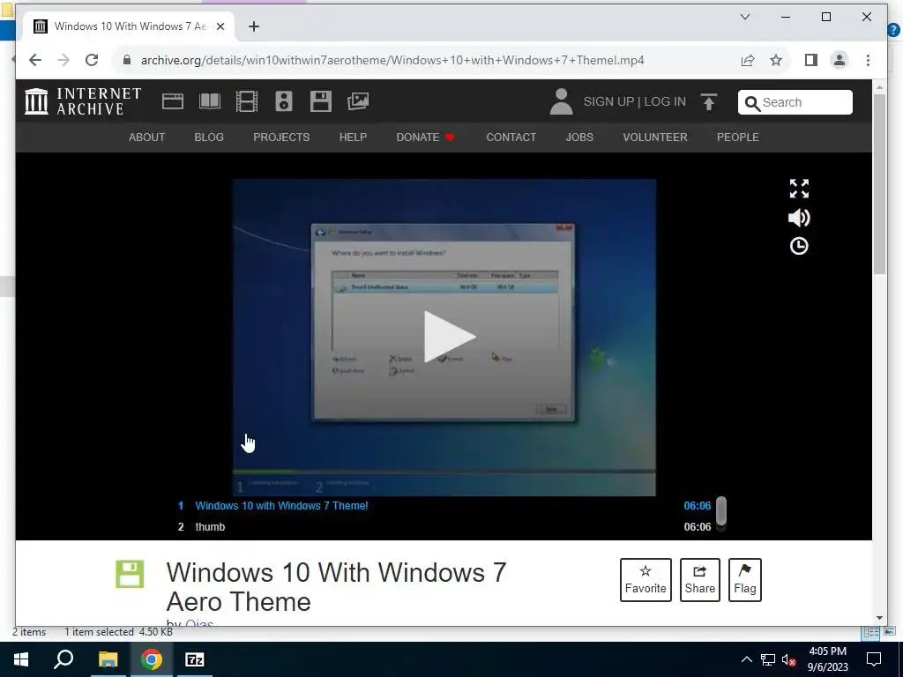
Task: Open the Chrome profile icon
Action: (840, 60)
